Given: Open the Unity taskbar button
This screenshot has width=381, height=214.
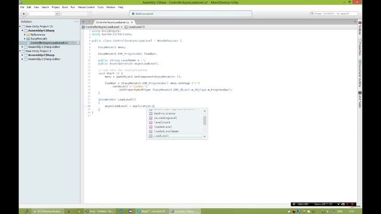Looking at the screenshot, I should tap(100, 212).
